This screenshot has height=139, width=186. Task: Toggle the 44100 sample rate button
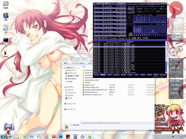pos(123,75)
